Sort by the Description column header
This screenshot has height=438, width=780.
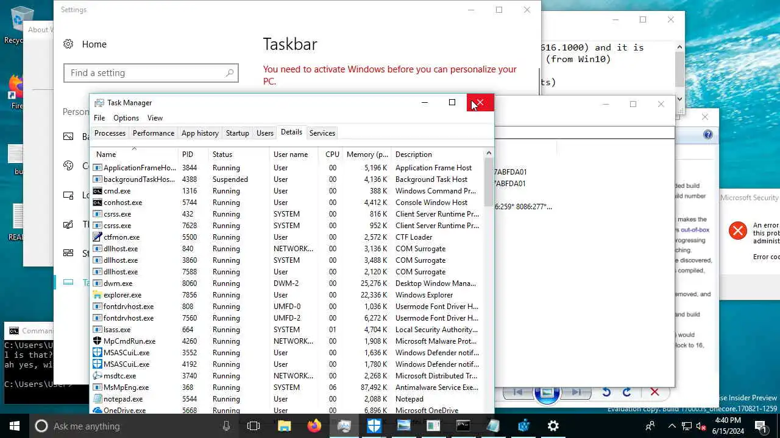[x=438, y=155]
